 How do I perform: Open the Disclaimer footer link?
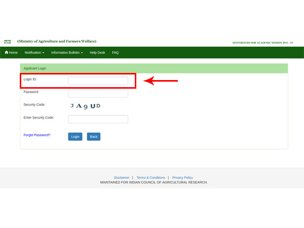pyautogui.click(x=122, y=178)
